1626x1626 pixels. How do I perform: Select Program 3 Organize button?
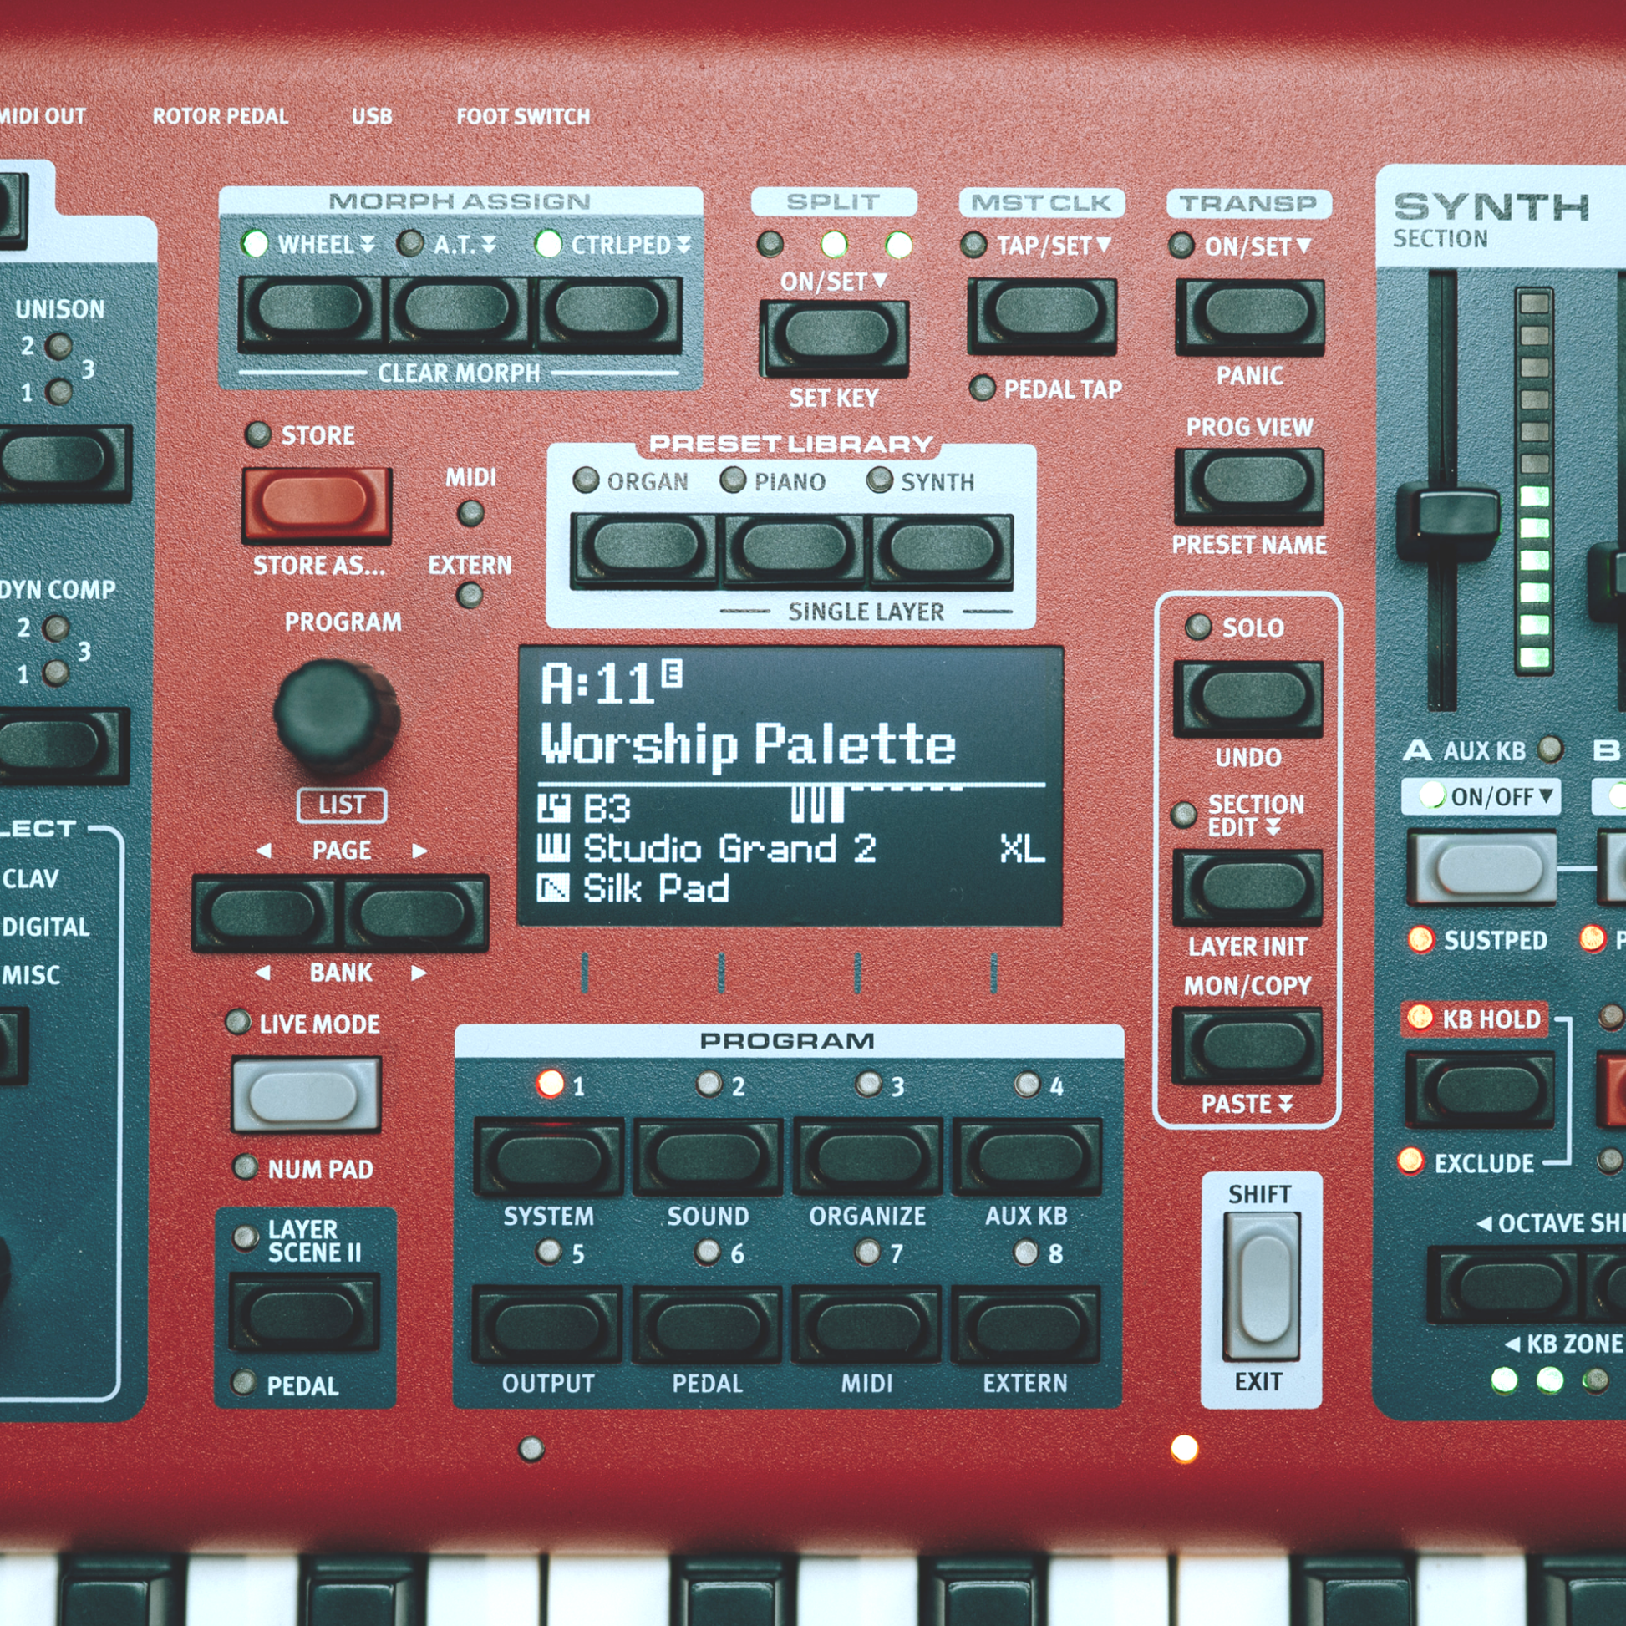click(866, 1157)
